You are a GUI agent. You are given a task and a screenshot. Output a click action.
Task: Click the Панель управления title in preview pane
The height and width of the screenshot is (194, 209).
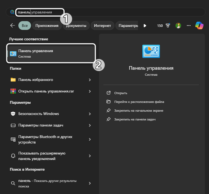click(x=151, y=68)
